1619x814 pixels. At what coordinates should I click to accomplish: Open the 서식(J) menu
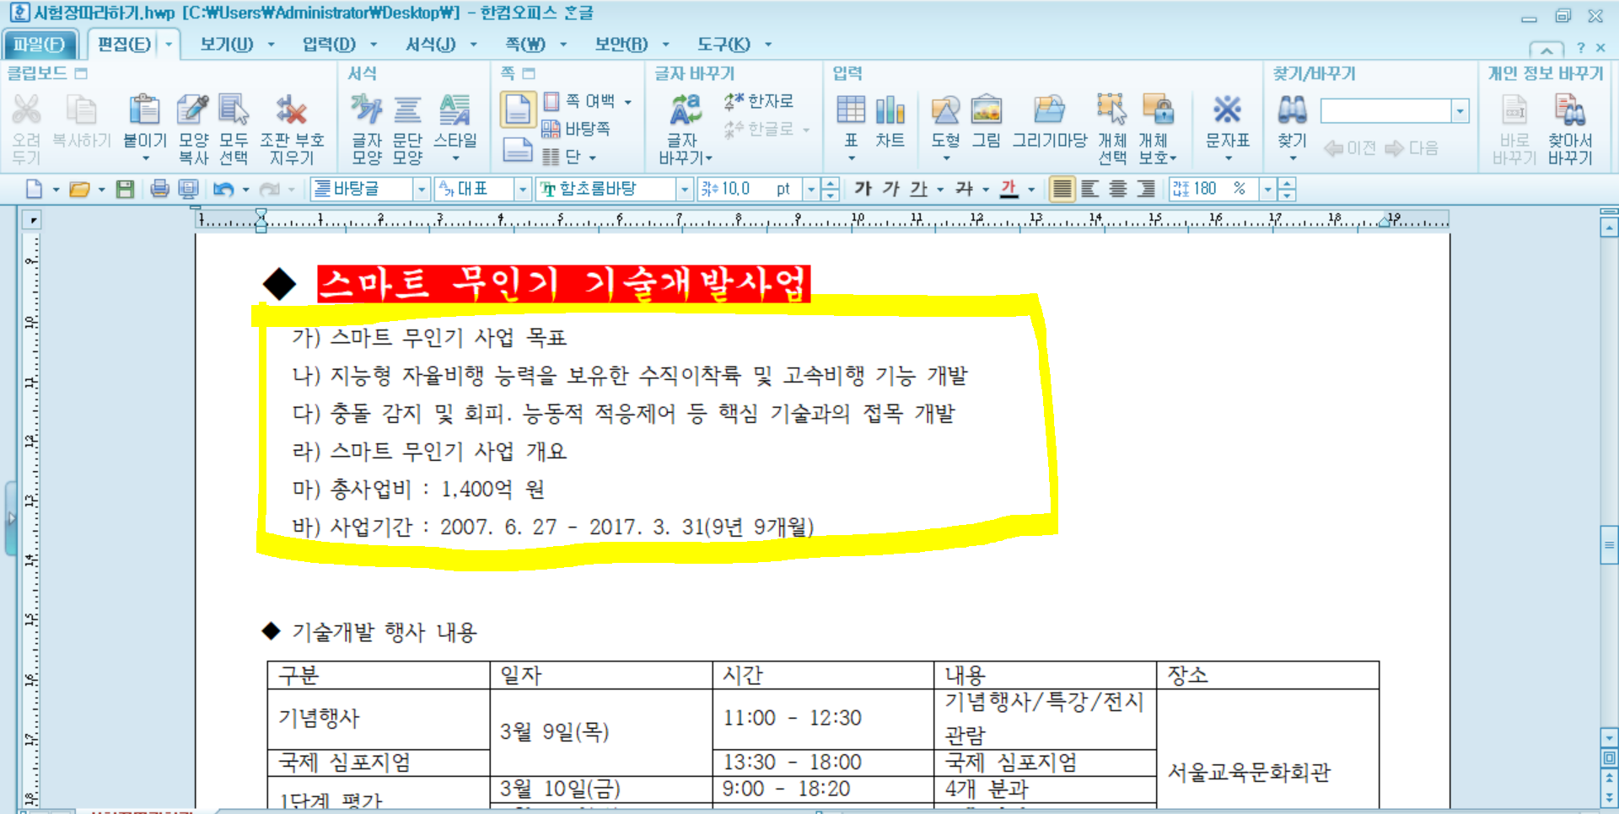430,44
